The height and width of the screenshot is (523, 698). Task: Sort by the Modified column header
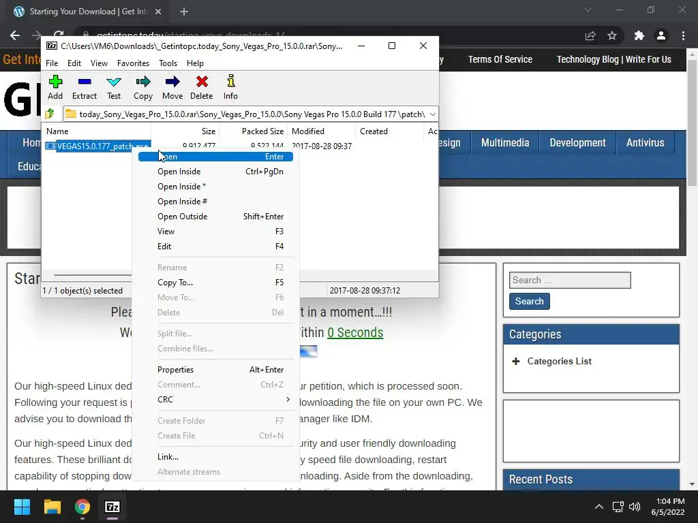click(x=322, y=131)
